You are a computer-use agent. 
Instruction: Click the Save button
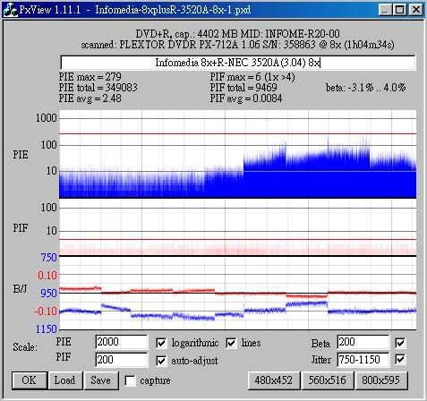101,380
